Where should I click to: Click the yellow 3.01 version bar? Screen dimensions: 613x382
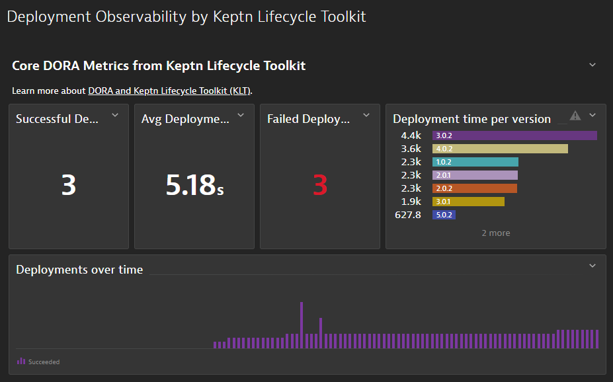pyautogui.click(x=468, y=202)
